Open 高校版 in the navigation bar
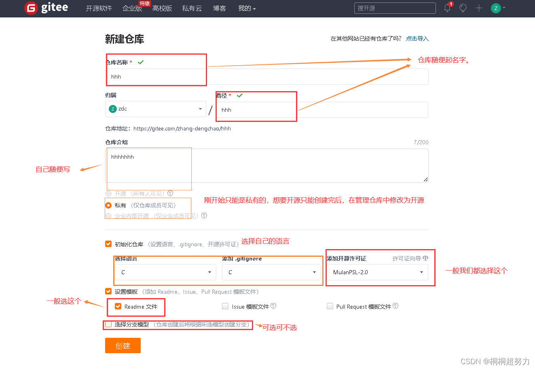535x369 pixels. (162, 8)
